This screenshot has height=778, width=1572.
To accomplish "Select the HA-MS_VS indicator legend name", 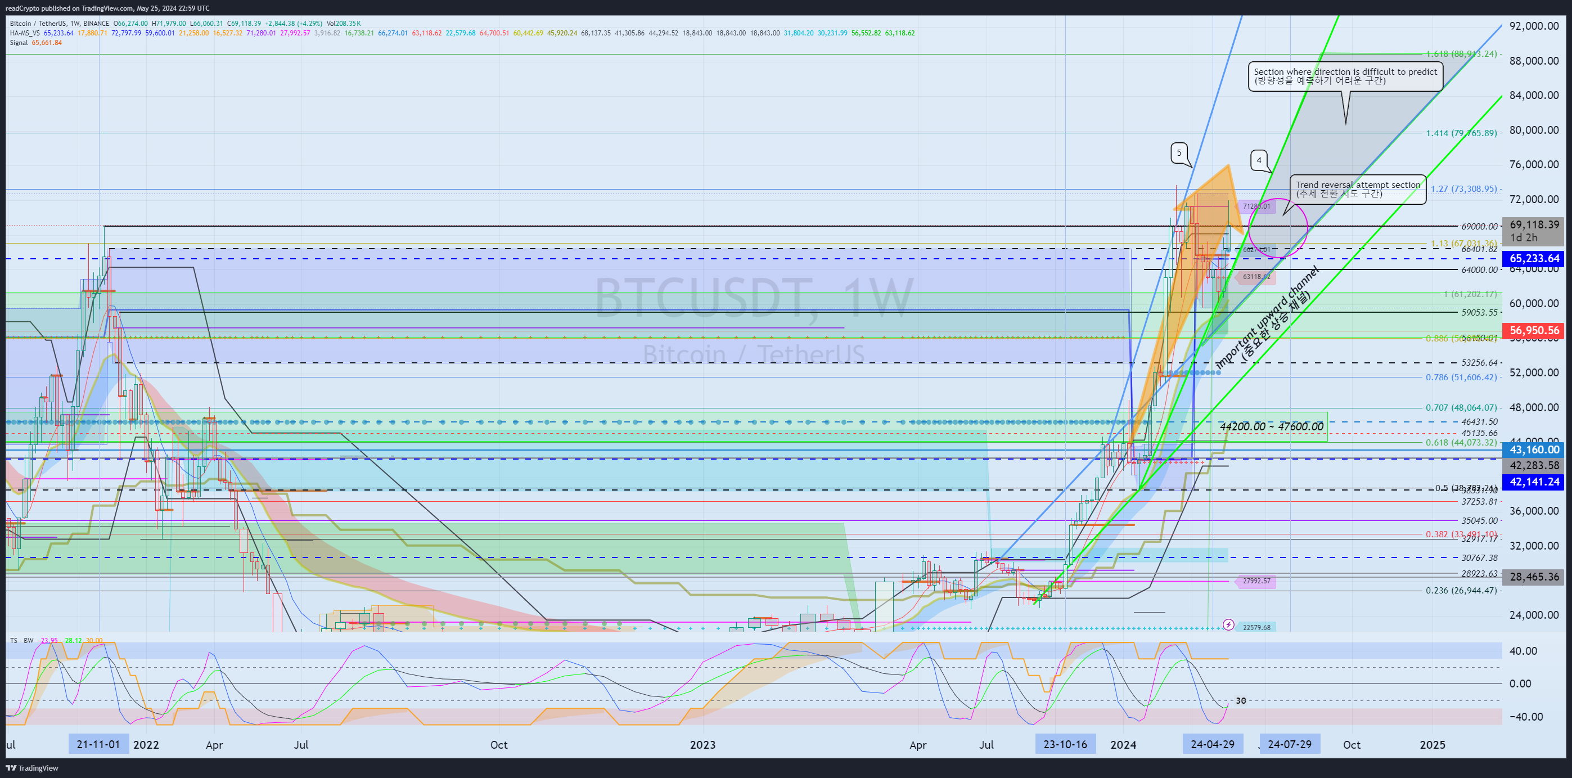I will click(24, 33).
